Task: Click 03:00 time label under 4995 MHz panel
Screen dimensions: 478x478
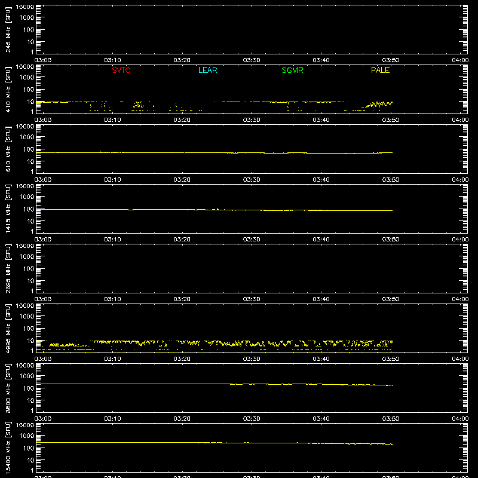Action: click(x=43, y=359)
